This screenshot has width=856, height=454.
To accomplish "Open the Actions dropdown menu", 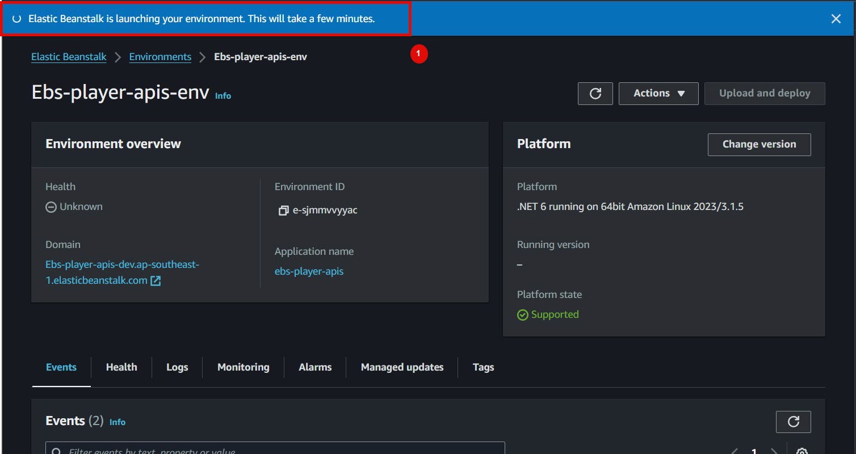I will coord(658,94).
